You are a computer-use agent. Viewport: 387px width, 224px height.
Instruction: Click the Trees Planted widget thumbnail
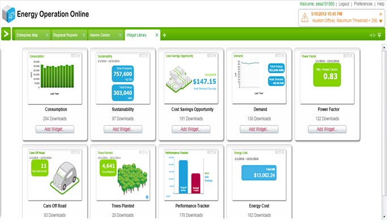coord(123,175)
